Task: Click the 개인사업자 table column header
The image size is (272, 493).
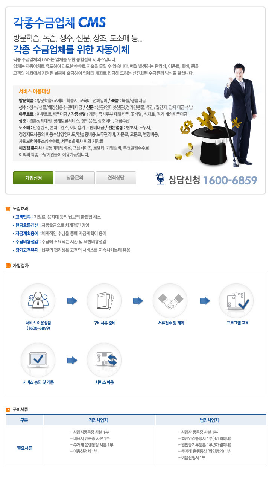Action: [x=100, y=420]
